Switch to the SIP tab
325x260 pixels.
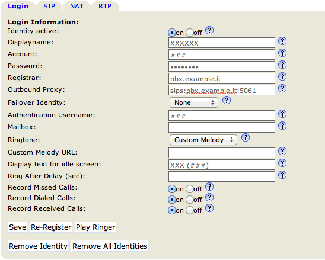click(49, 6)
